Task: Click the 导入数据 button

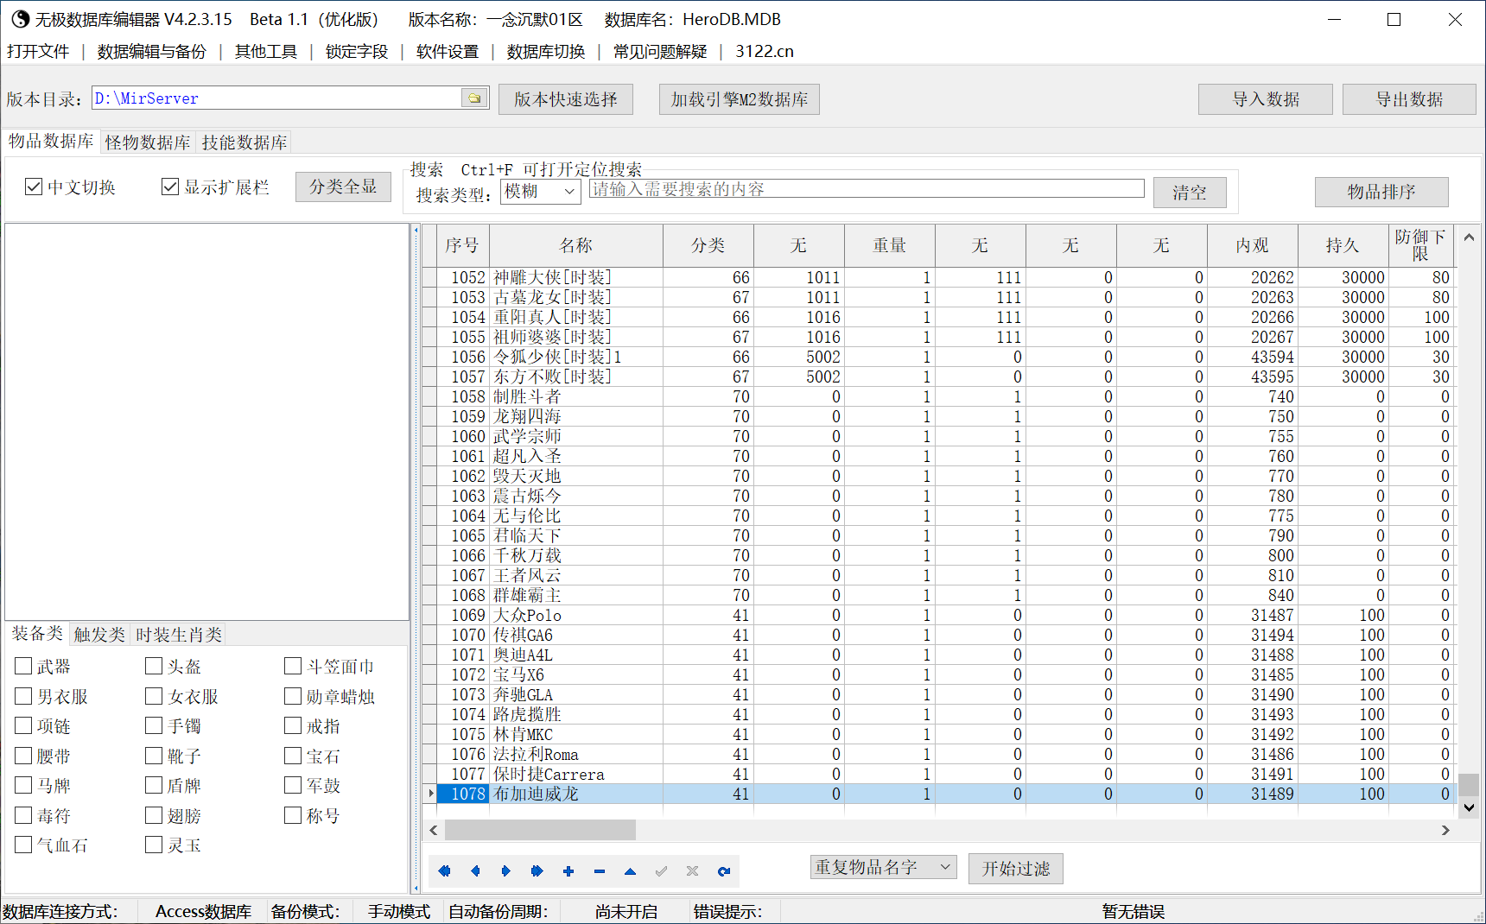Action: pos(1266,99)
